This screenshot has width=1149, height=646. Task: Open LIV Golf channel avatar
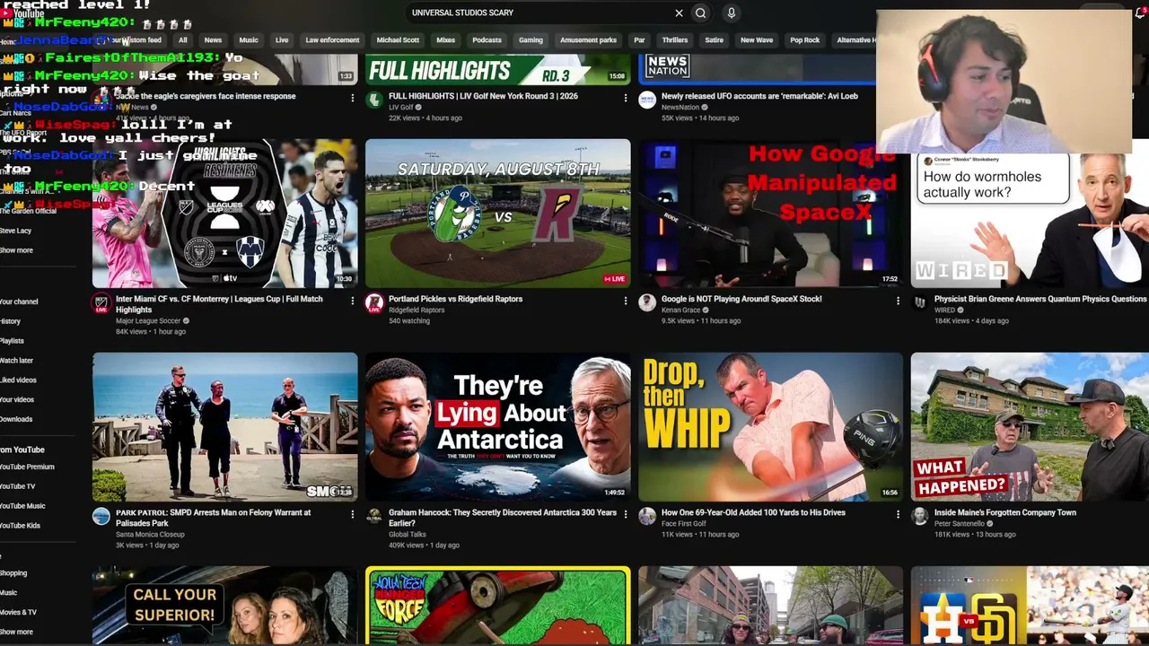[374, 100]
